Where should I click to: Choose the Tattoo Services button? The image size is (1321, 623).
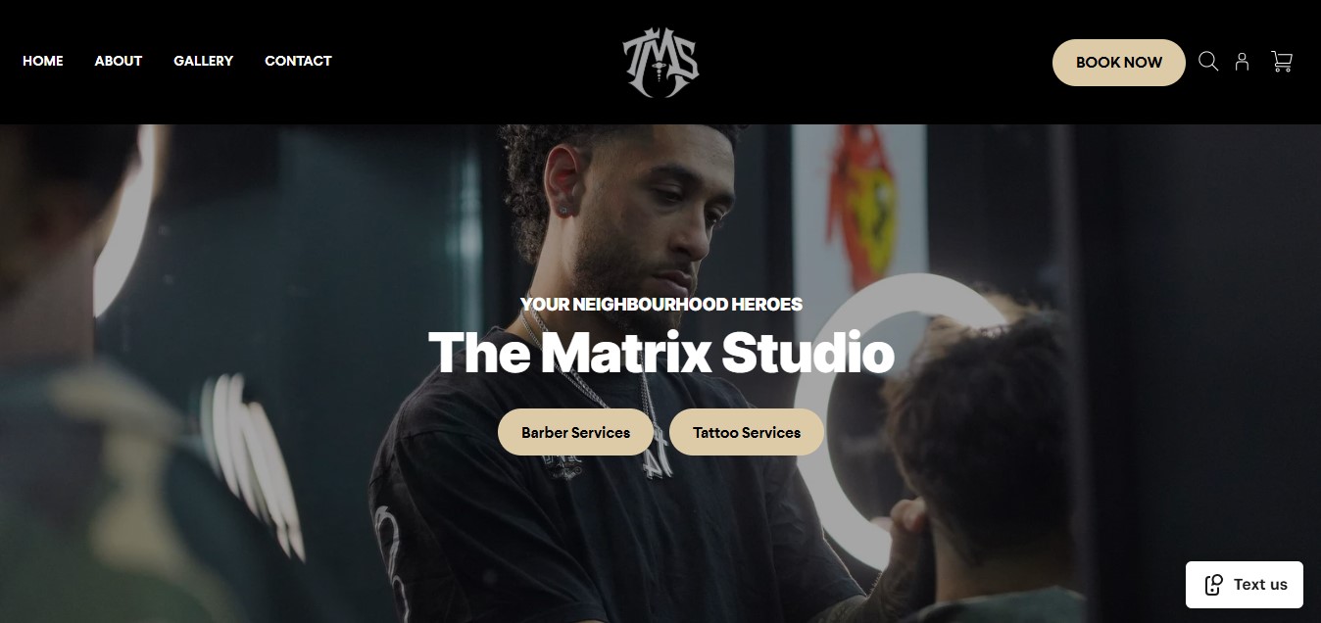[747, 432]
